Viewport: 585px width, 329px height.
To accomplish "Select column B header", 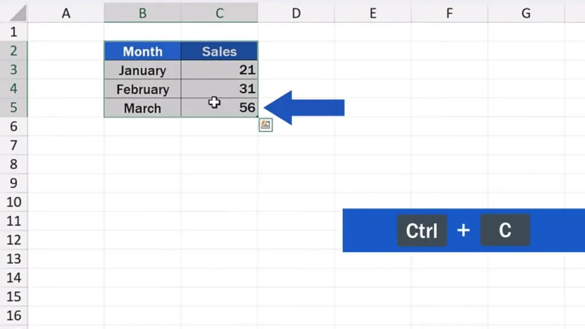I will (142, 13).
